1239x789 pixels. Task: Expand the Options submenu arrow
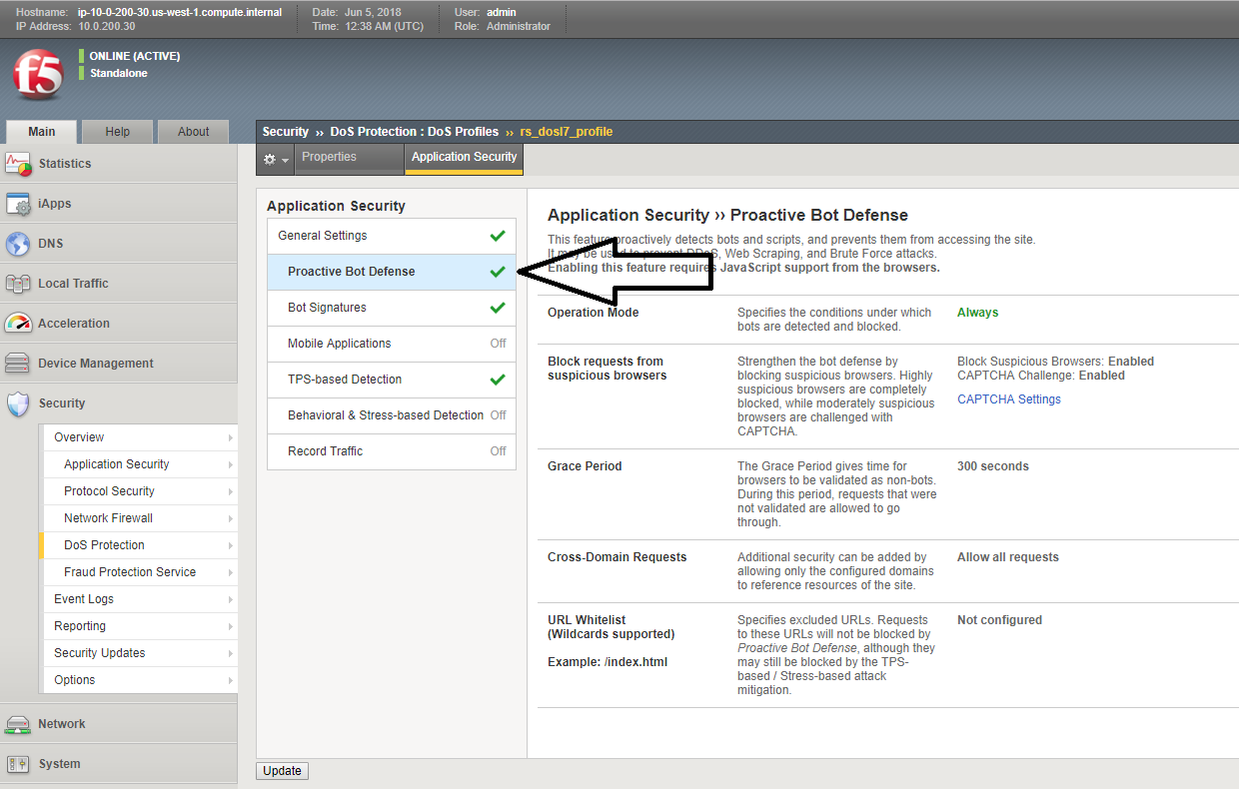(x=231, y=680)
